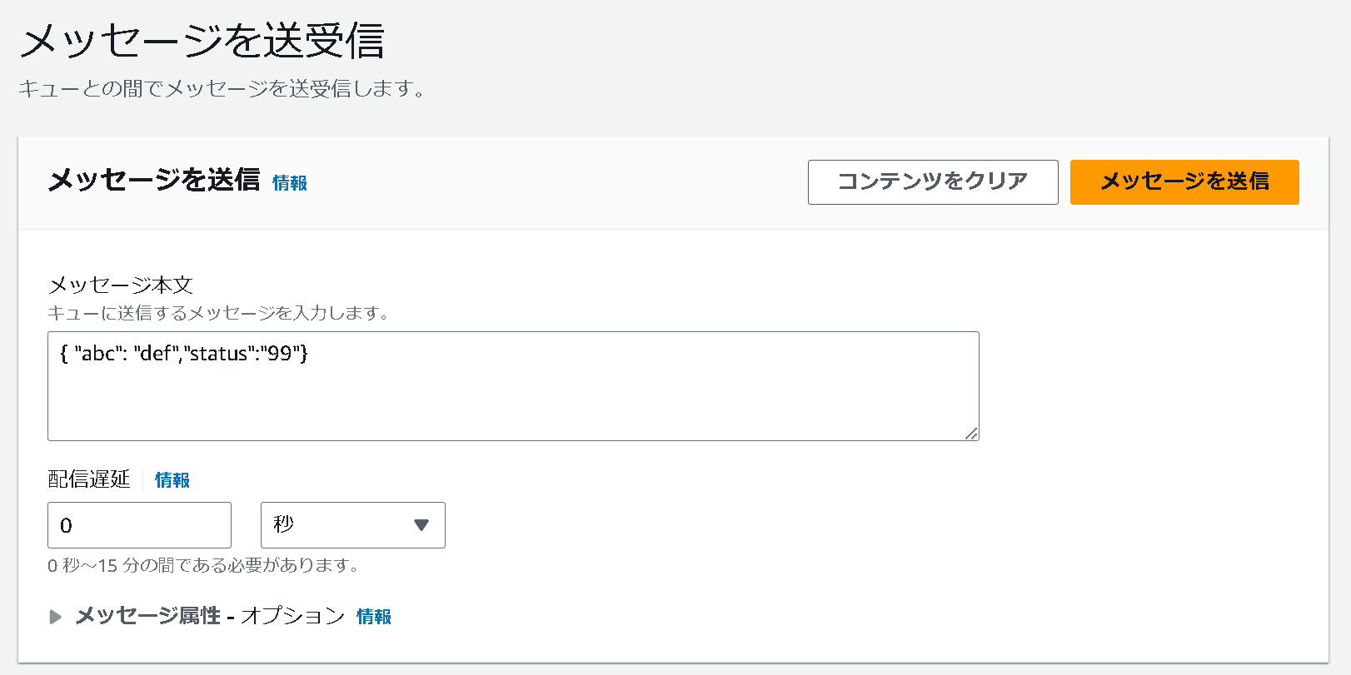Open 情報 link beside メッセージ属性

point(374,617)
